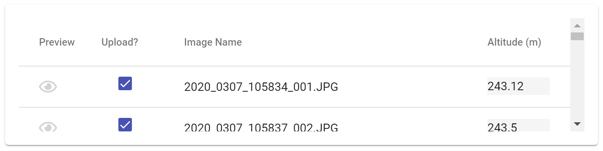Click the scrollbar up arrow
603x151 pixels.
click(577, 26)
